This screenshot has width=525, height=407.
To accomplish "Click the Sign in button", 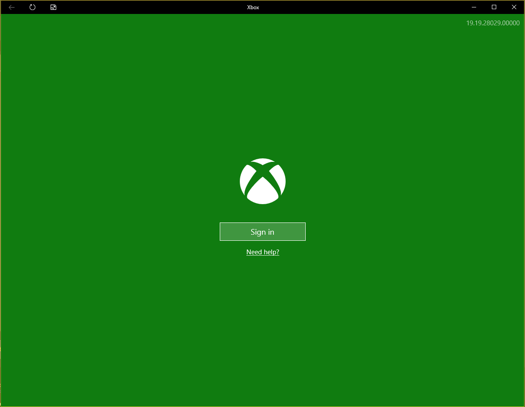I will coord(262,232).
